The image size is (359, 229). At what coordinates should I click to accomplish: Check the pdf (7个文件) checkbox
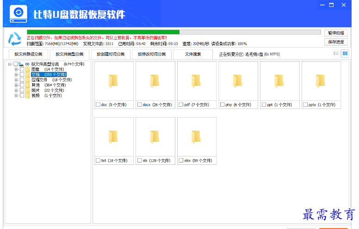(181, 105)
